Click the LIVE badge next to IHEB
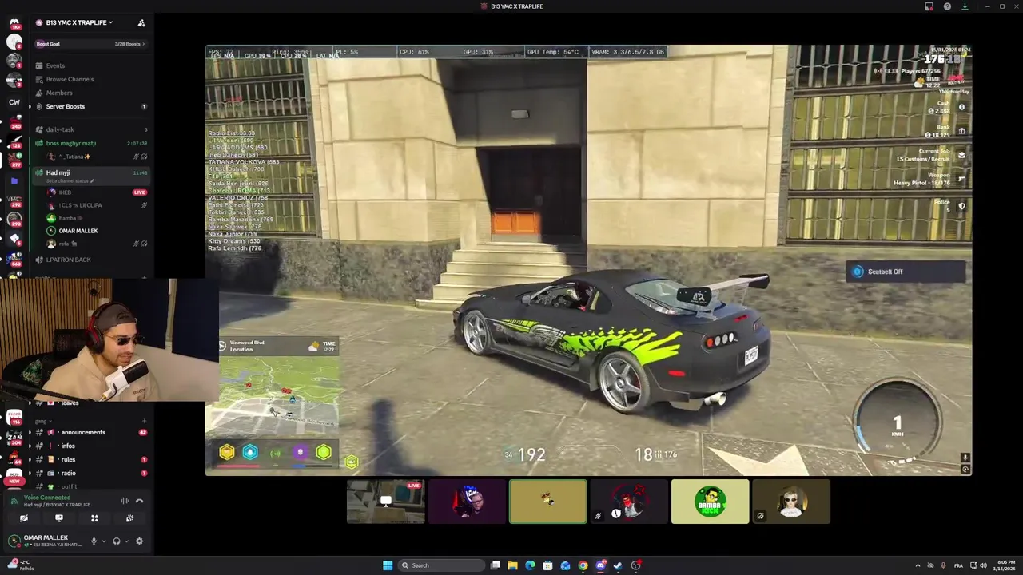Viewport: 1023px width, 575px height. (x=140, y=192)
